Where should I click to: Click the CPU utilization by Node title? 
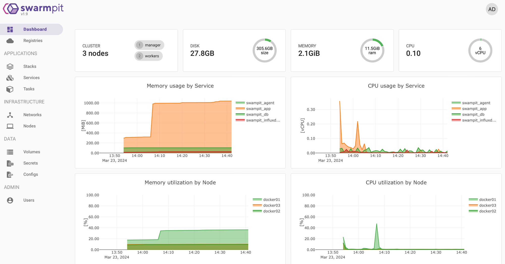396,182
